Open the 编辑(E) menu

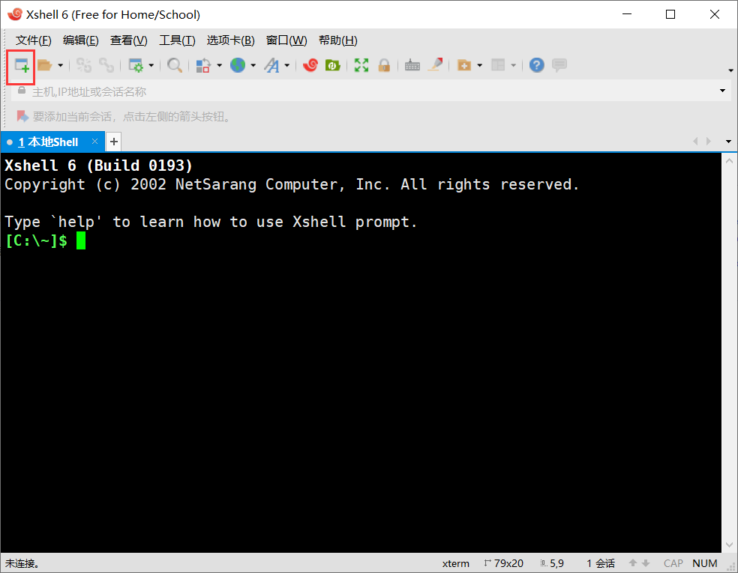81,40
